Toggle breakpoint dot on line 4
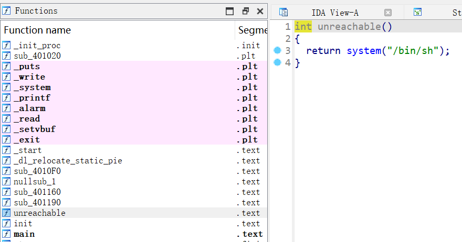This screenshot has width=462, height=242. click(x=277, y=62)
